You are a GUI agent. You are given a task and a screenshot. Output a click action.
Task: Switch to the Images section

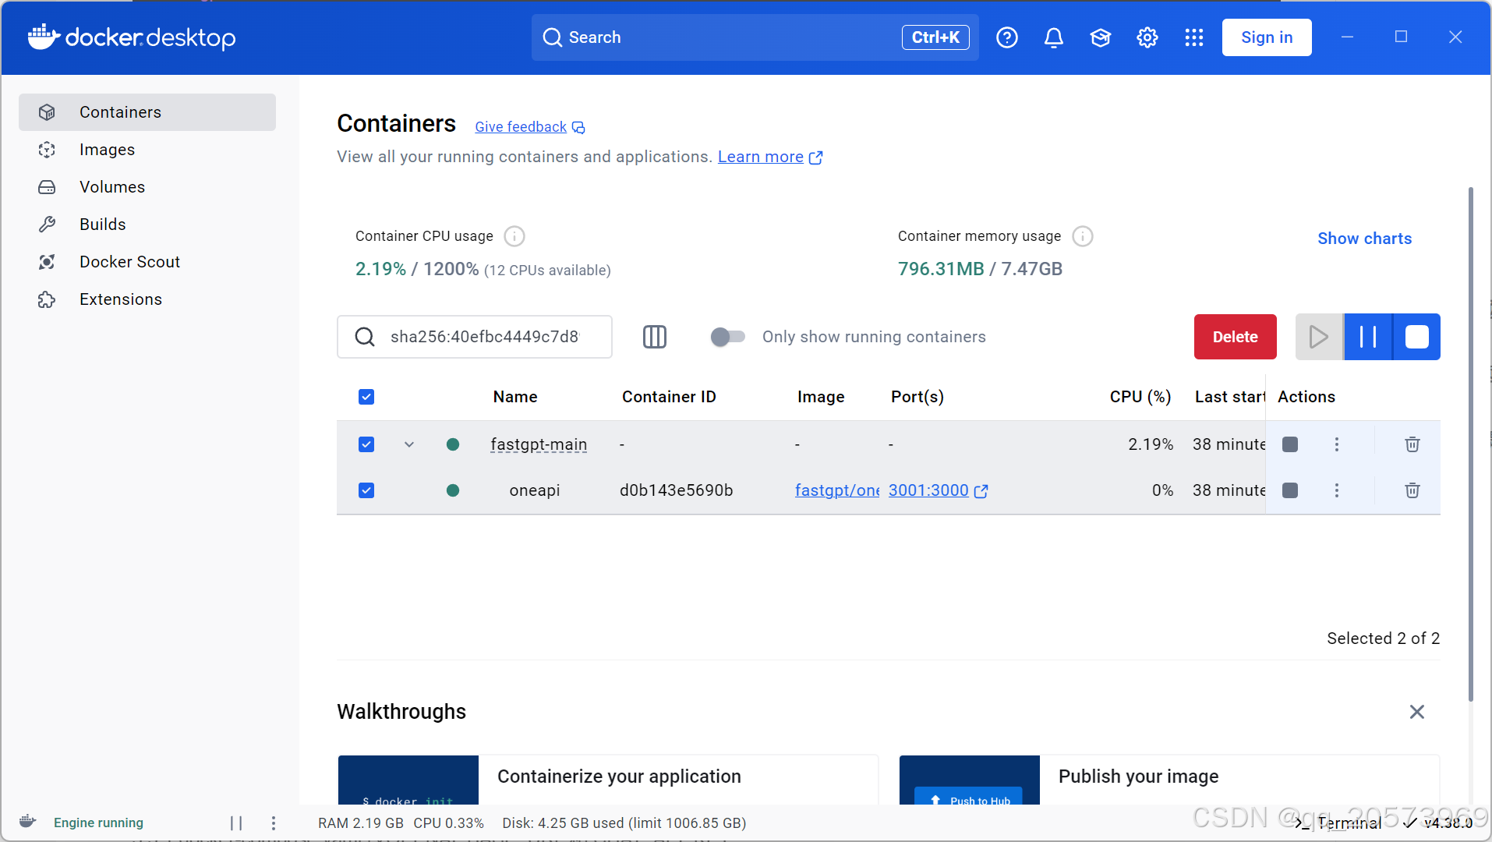[107, 149]
